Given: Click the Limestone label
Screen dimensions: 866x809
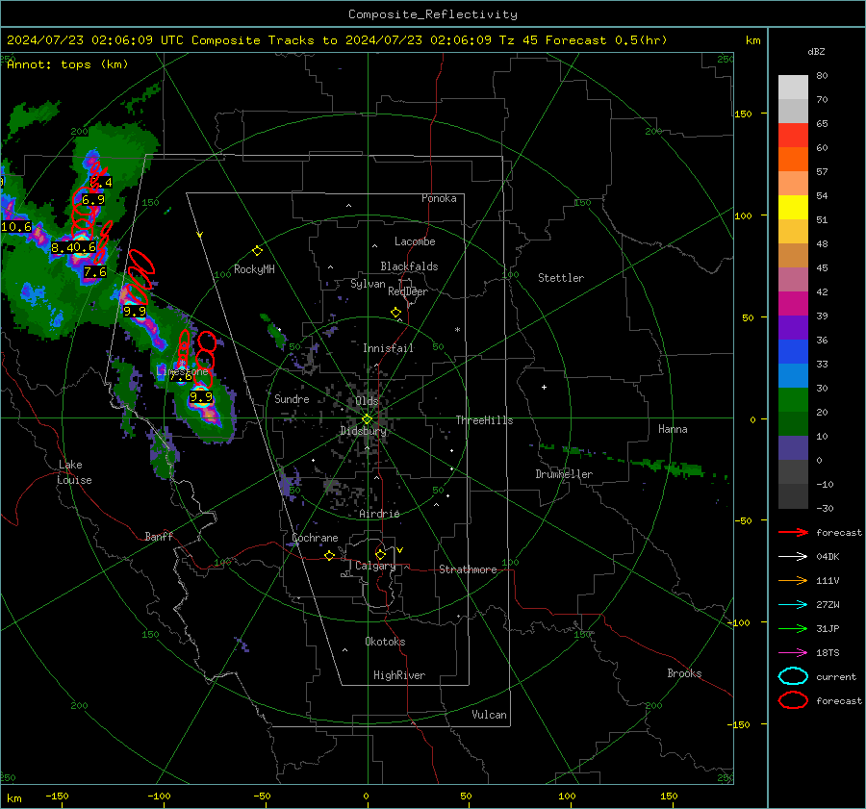Looking at the screenshot, I should coord(182,371).
